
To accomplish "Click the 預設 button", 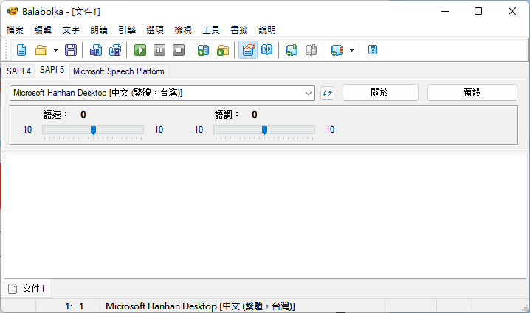I will (x=472, y=92).
